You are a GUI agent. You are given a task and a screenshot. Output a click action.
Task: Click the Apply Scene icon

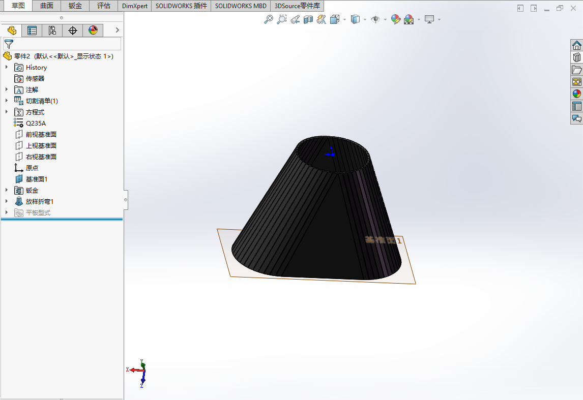[x=409, y=19]
